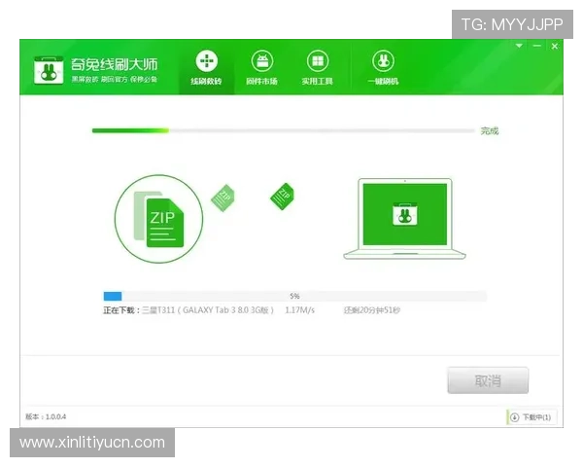The height and width of the screenshot is (467, 583).
Task: Click the 完成 step label
Action: (489, 130)
